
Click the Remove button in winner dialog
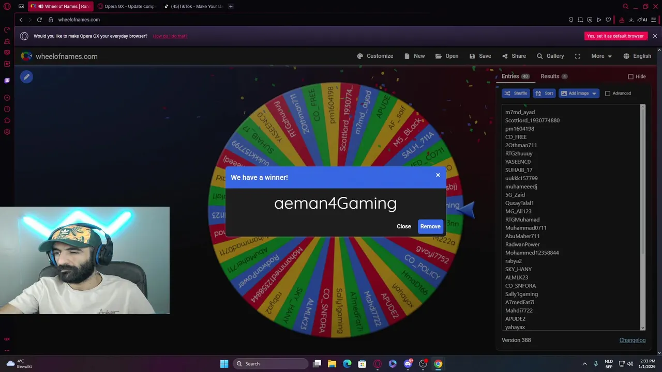[430, 226]
